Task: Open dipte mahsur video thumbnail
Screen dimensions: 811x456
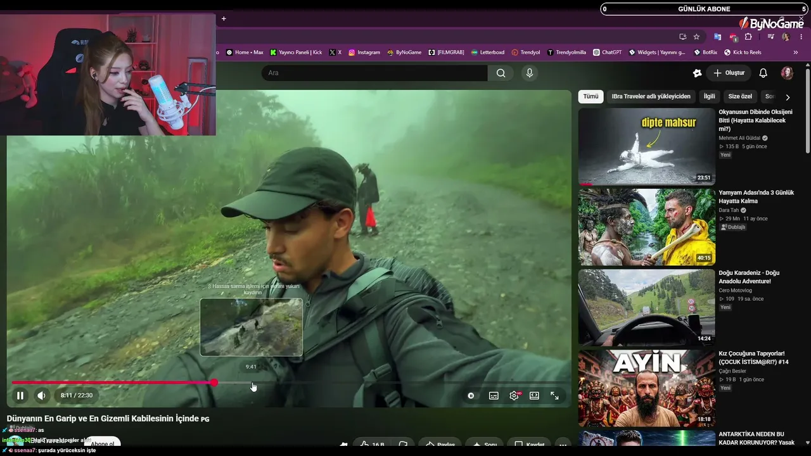Action: [646, 146]
